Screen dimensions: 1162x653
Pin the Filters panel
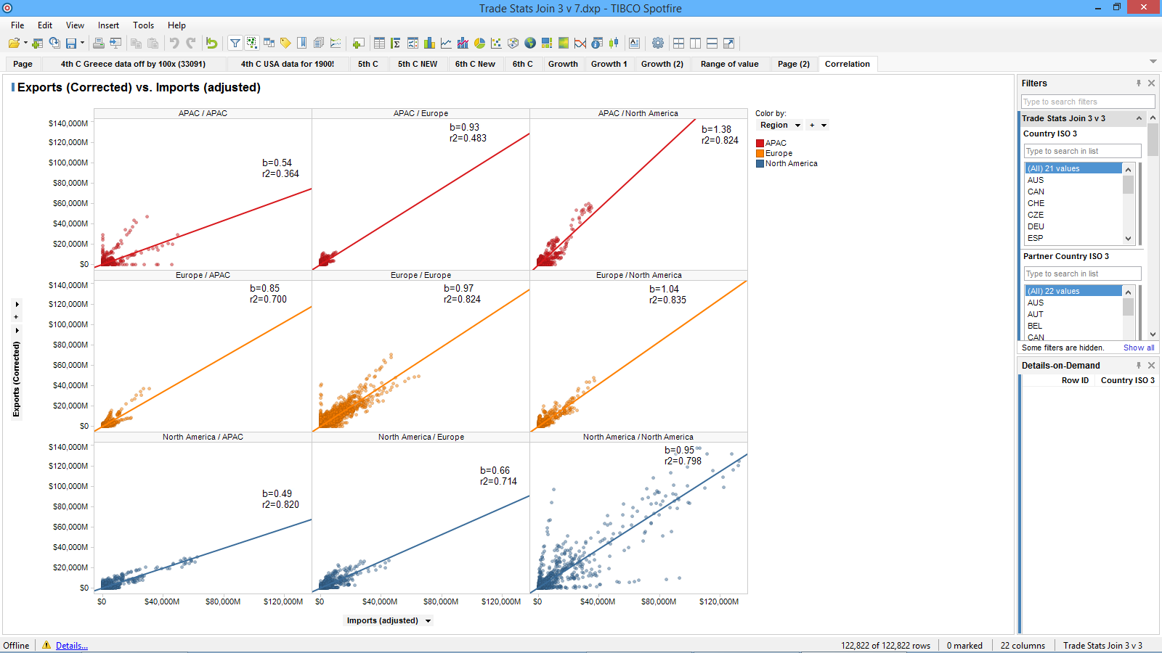coord(1139,83)
